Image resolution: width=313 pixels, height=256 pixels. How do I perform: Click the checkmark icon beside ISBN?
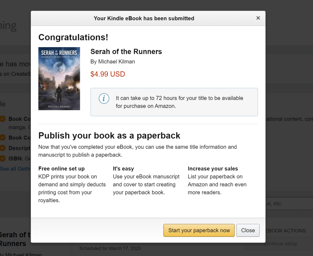click(x=3, y=158)
